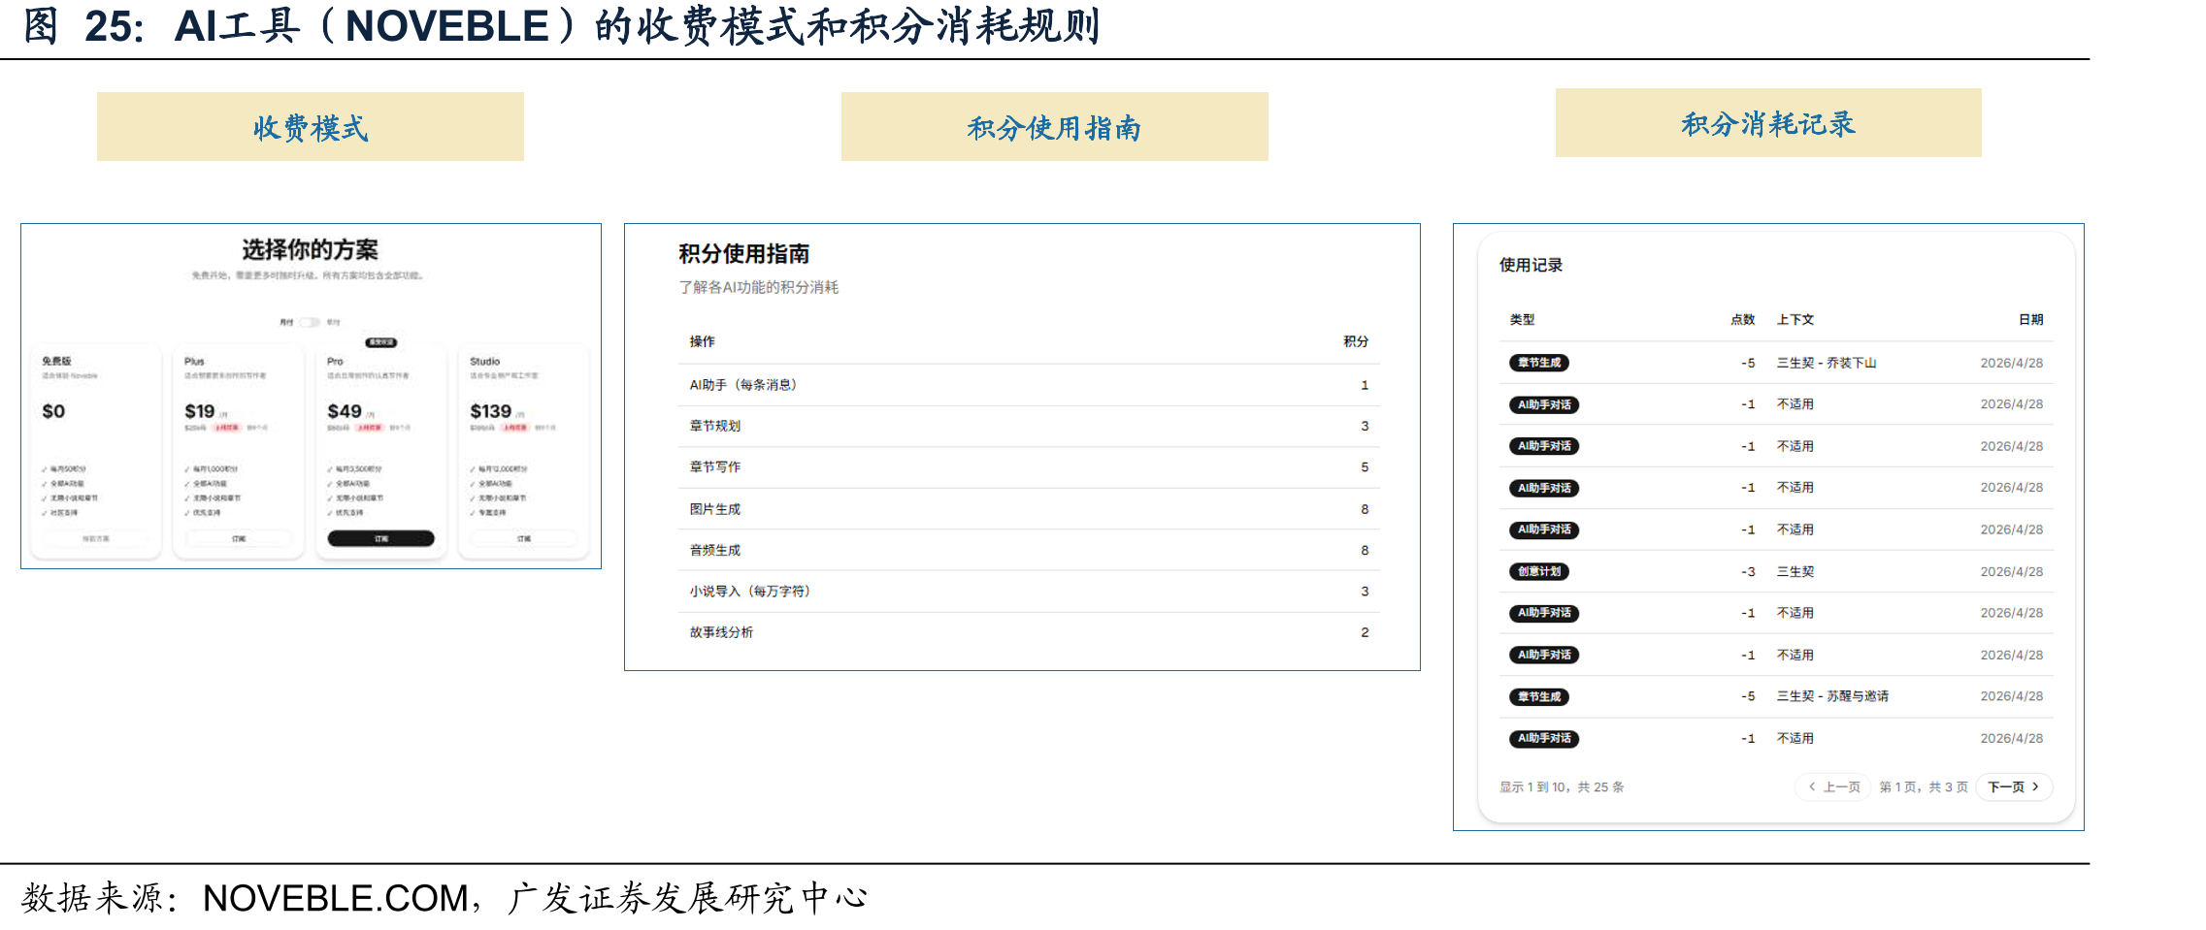Click the 操作 column header
Viewport: 2206px width, 930px height.
tap(702, 341)
